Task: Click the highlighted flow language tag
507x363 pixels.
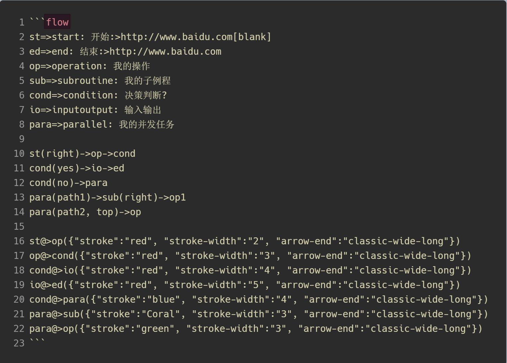Action: 57,22
